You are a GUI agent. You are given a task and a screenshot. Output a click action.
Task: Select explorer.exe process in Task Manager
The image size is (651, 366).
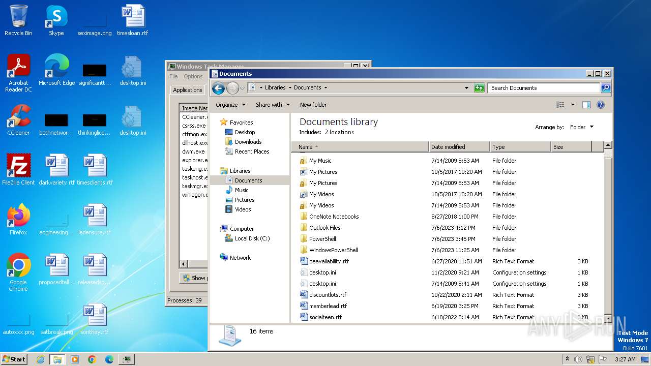click(195, 160)
